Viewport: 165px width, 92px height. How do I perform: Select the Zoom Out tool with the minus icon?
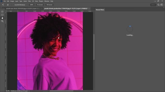pyautogui.click(x=2, y=15)
